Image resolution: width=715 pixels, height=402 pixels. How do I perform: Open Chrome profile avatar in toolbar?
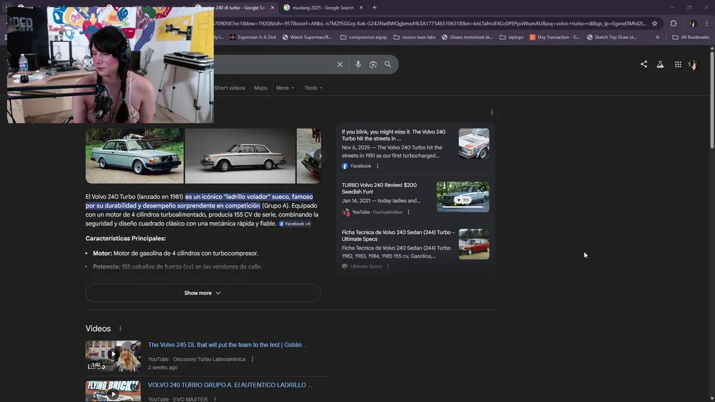[693, 23]
